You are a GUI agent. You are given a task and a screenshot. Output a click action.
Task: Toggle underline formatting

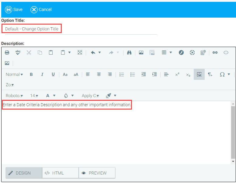pos(53,74)
